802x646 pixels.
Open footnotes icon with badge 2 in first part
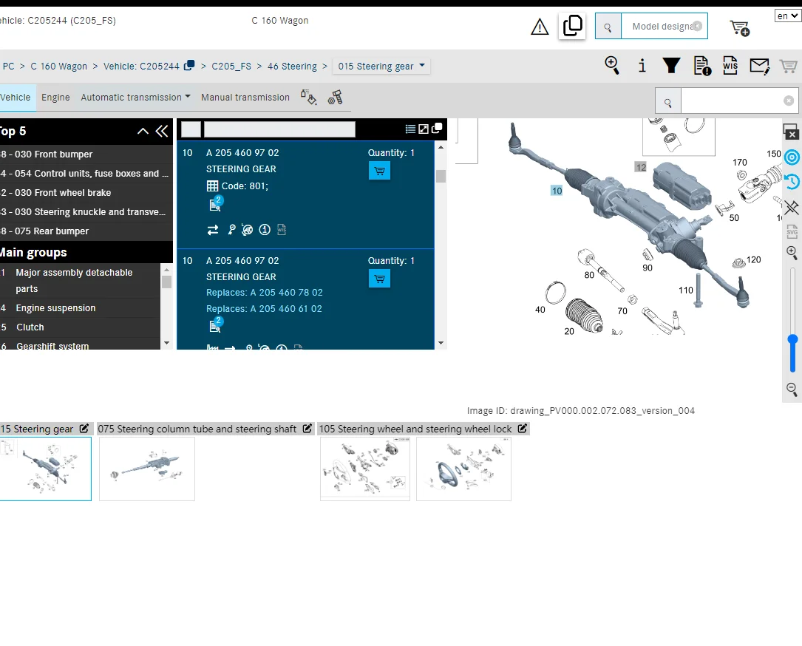216,203
